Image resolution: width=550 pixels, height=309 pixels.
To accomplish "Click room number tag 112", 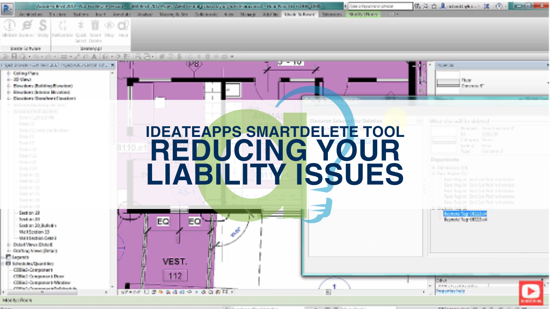I will pos(175,276).
